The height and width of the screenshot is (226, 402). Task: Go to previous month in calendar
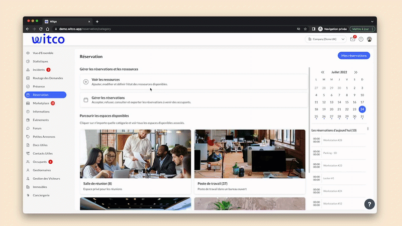tap(323, 72)
